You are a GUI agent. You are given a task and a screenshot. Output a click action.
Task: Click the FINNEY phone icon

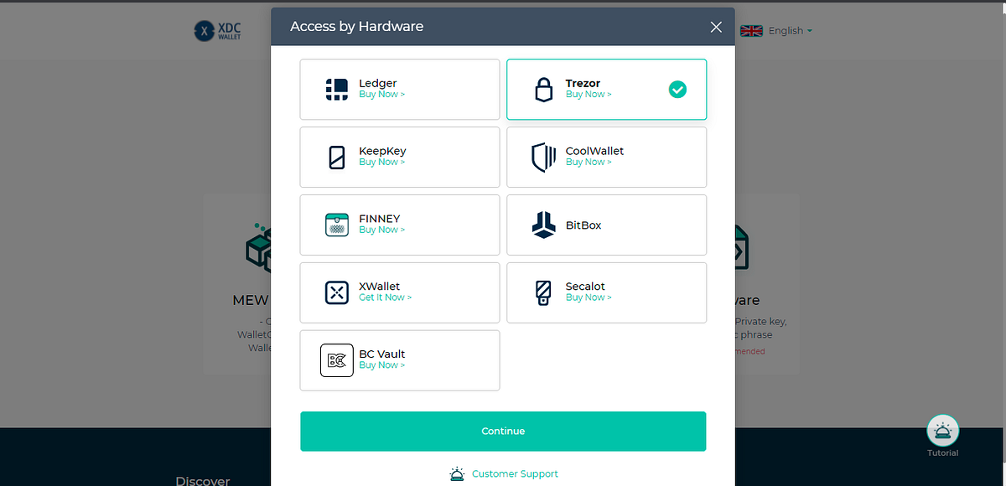click(336, 225)
